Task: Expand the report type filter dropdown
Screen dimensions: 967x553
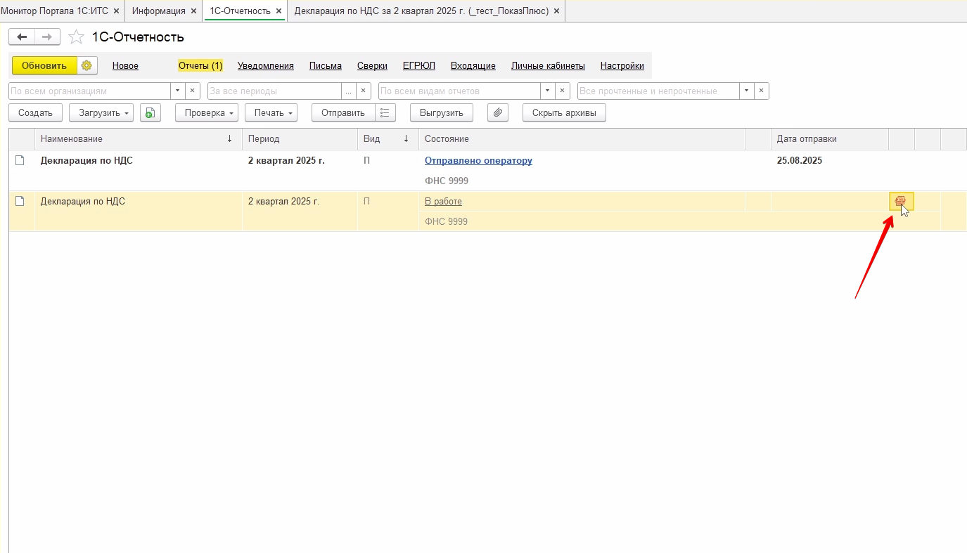Action: click(x=548, y=91)
